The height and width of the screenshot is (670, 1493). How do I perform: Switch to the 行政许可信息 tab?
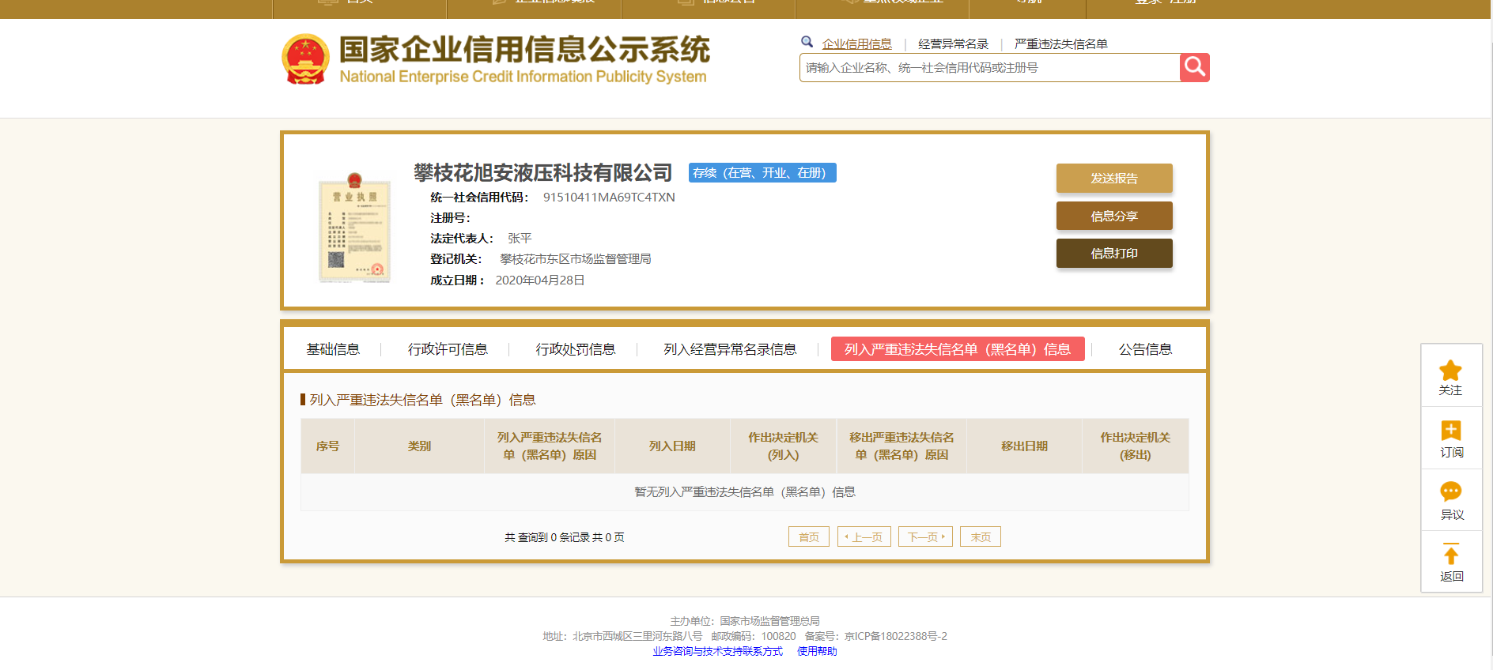pyautogui.click(x=448, y=349)
